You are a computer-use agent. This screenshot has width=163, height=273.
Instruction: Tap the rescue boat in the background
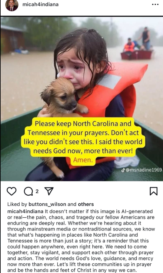tap(137, 54)
